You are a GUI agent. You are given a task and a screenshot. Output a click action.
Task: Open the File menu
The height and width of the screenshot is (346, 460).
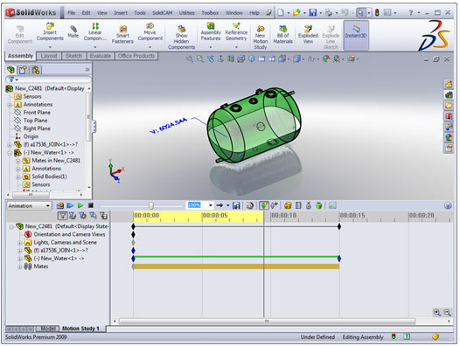72,13
